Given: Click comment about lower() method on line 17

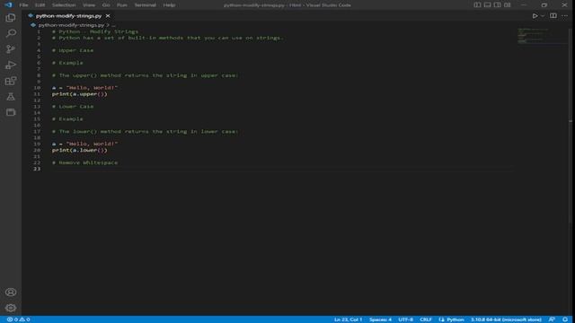Looking at the screenshot, I should (x=145, y=132).
